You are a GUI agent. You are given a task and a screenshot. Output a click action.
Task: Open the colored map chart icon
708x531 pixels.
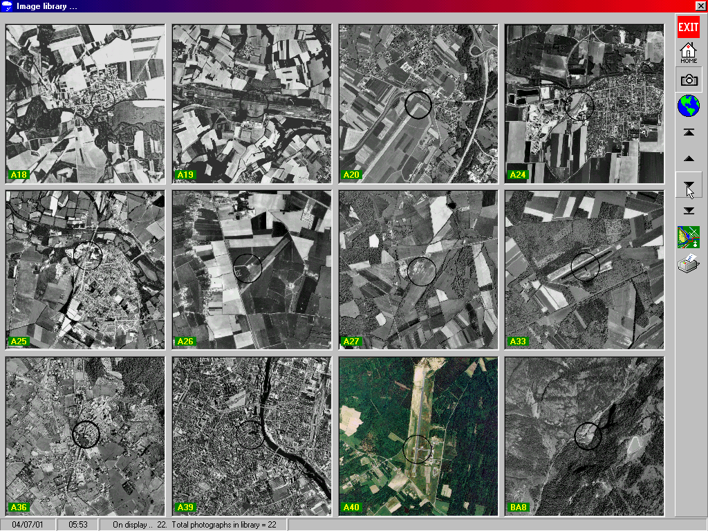689,237
